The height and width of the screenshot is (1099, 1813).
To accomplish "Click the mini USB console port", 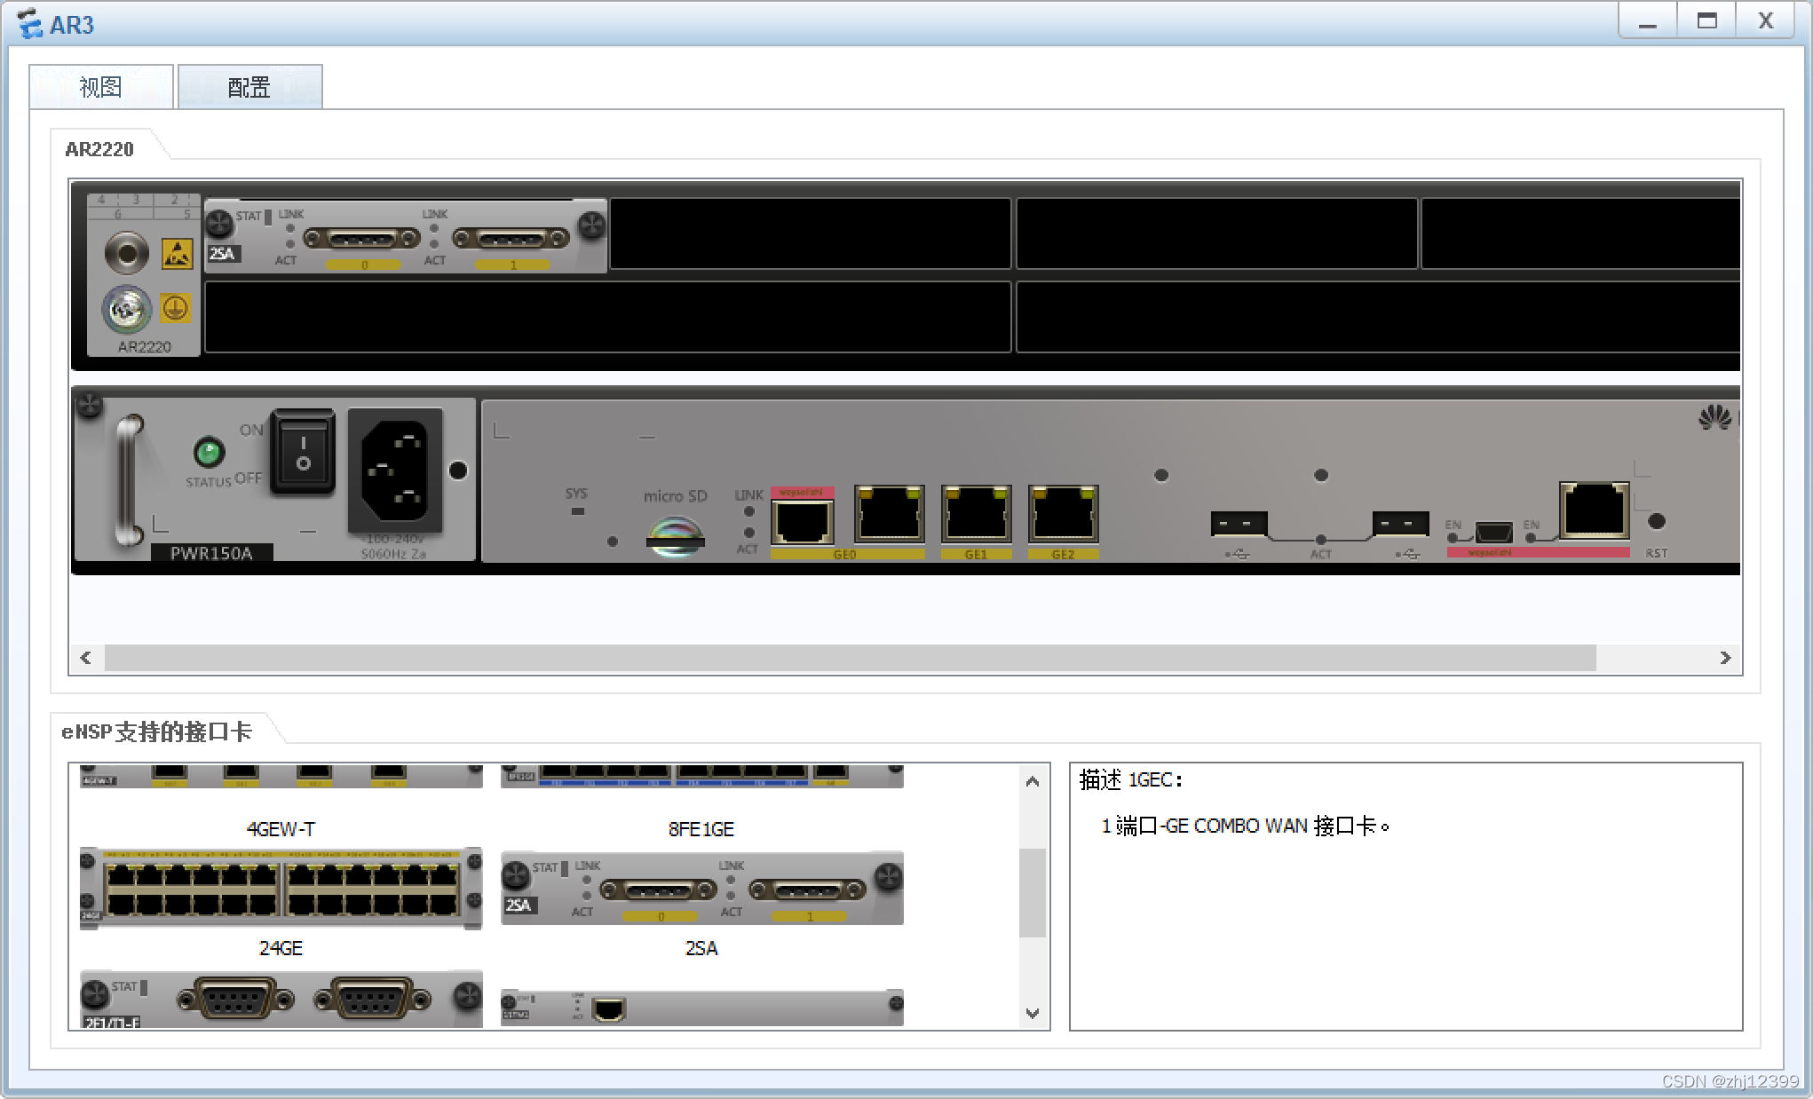I will coord(1493,532).
